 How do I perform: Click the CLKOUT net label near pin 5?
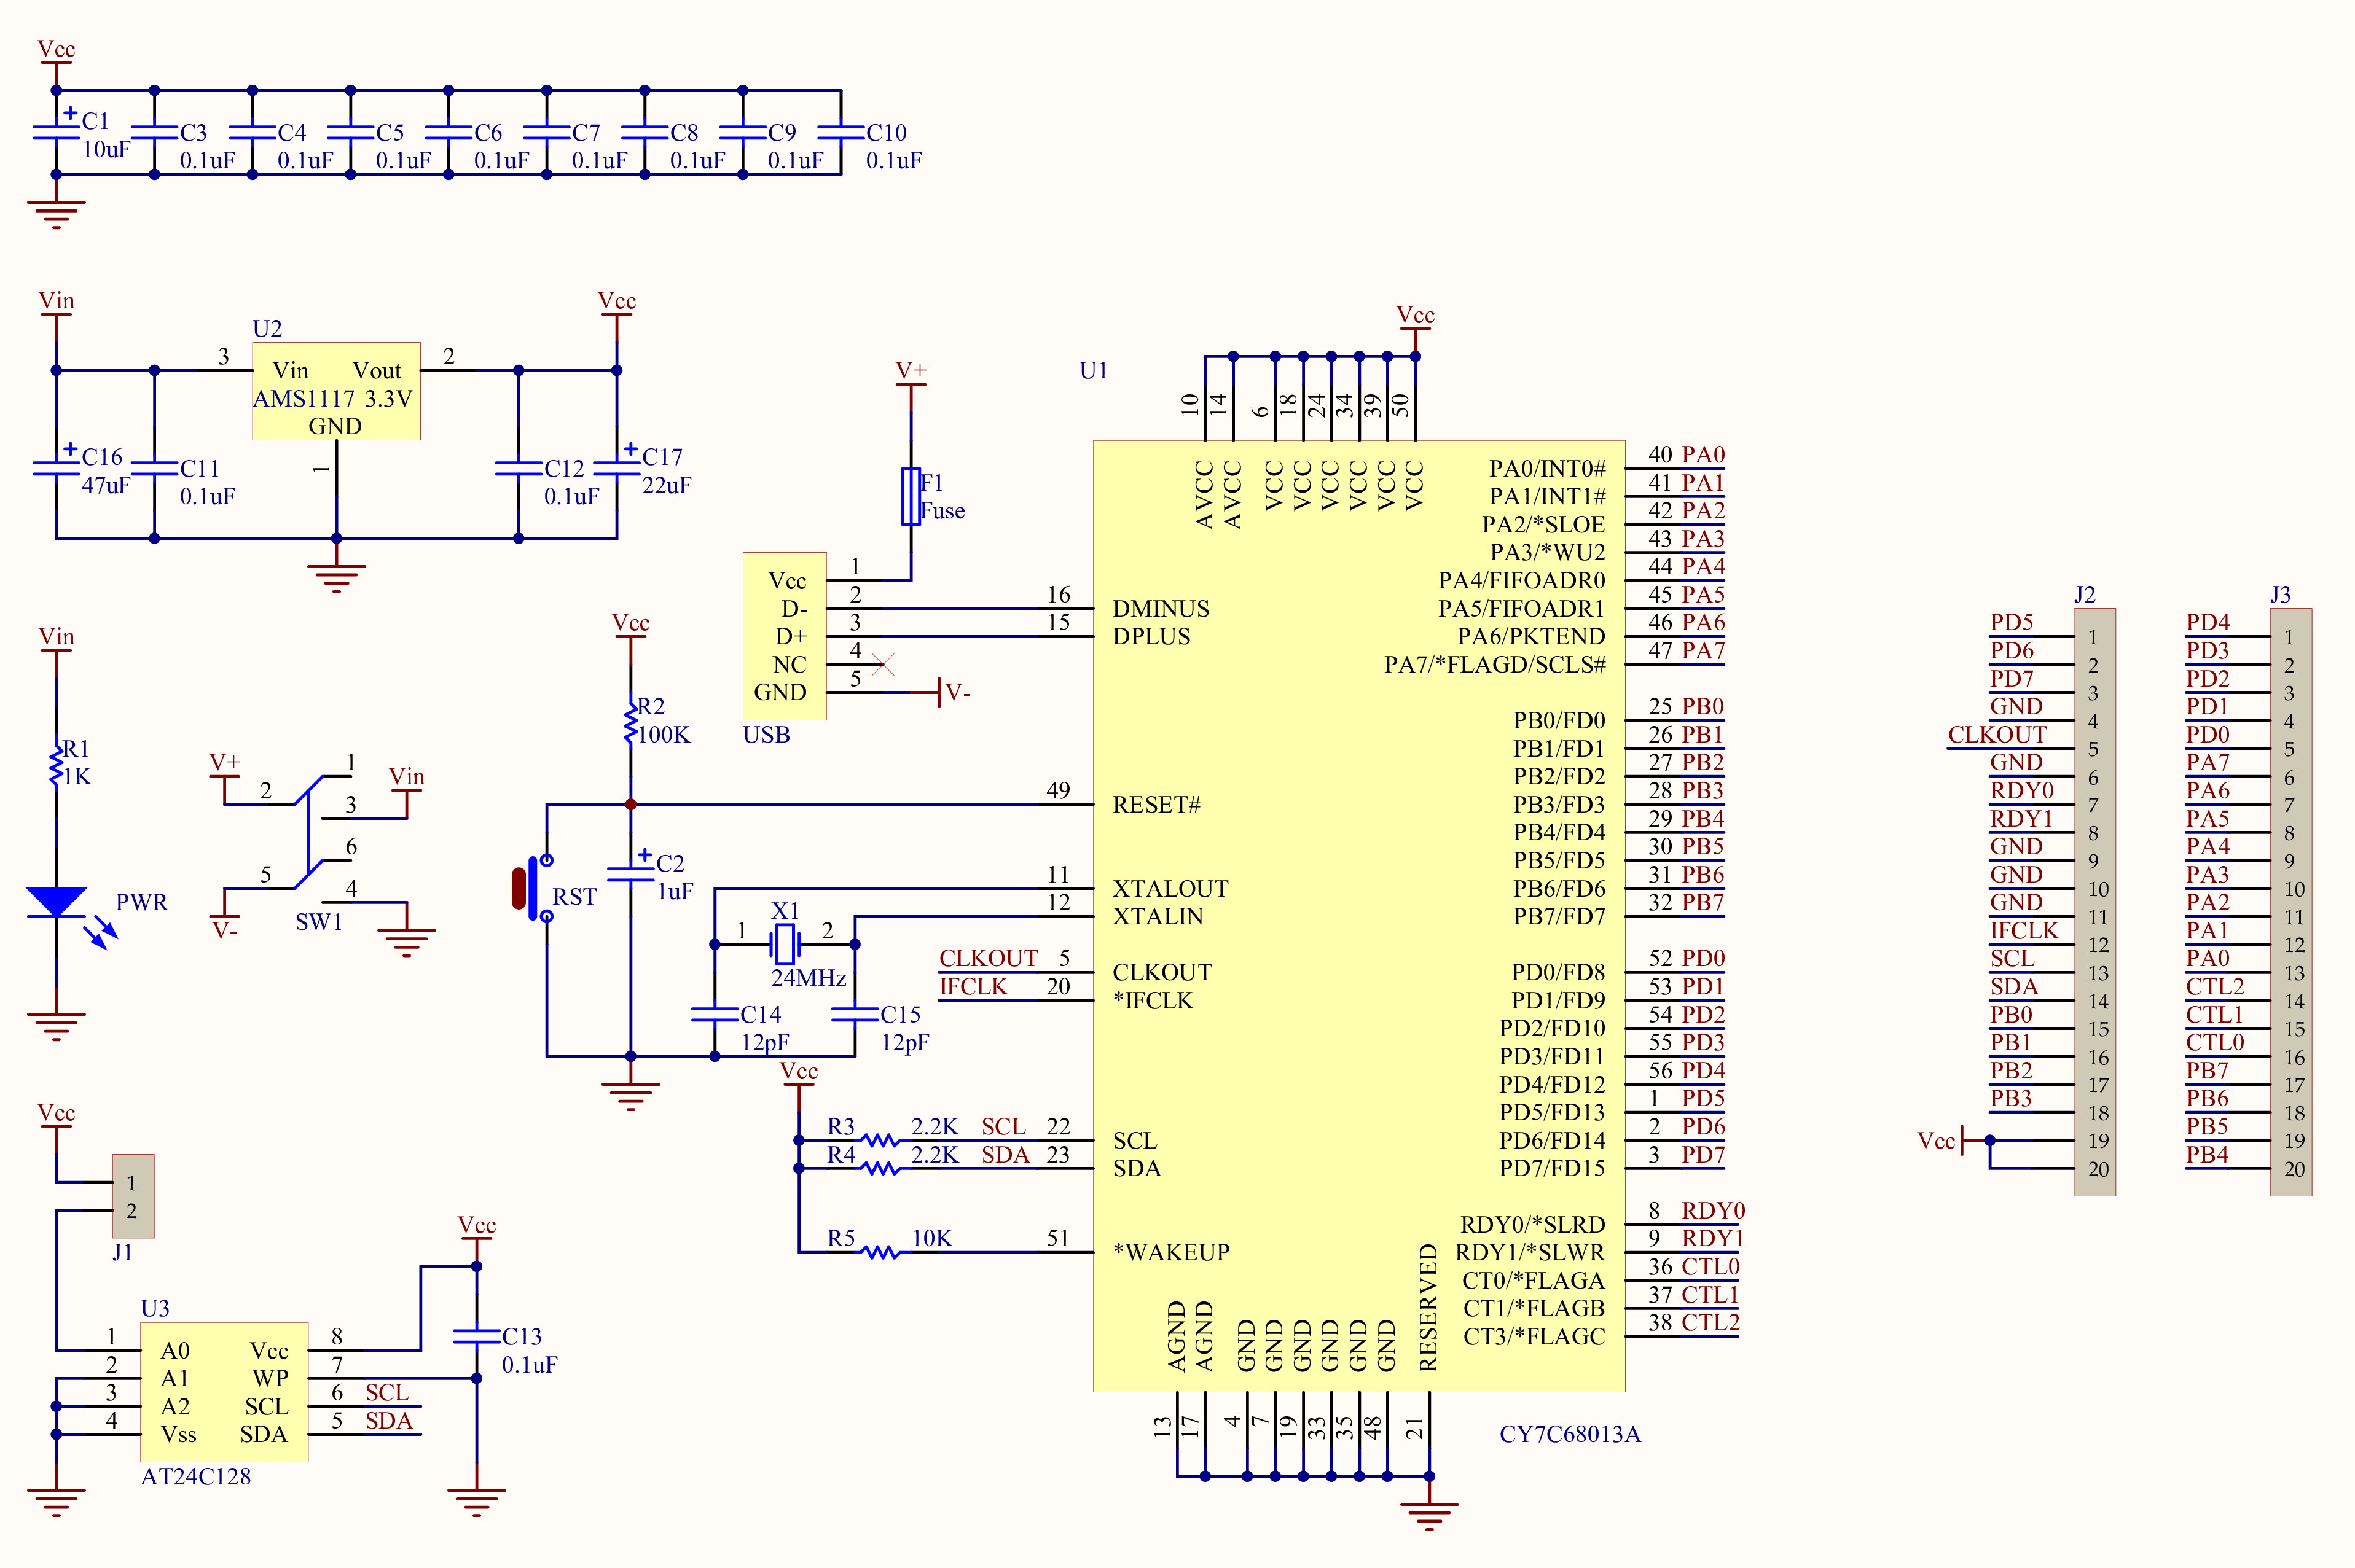(987, 958)
